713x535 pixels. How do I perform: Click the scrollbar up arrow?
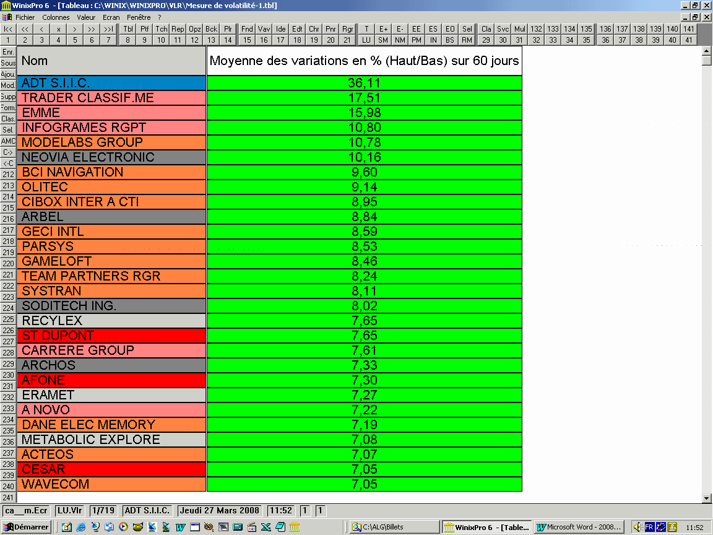[x=707, y=51]
